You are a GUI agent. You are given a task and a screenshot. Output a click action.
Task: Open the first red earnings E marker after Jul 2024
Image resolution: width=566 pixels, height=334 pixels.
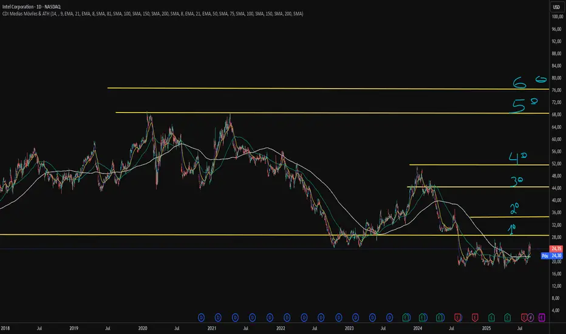(457, 318)
